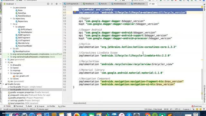Screen dimensions: 206x116
Task: Open EditFragment in project tree
Action: pyautogui.click(x=24, y=38)
